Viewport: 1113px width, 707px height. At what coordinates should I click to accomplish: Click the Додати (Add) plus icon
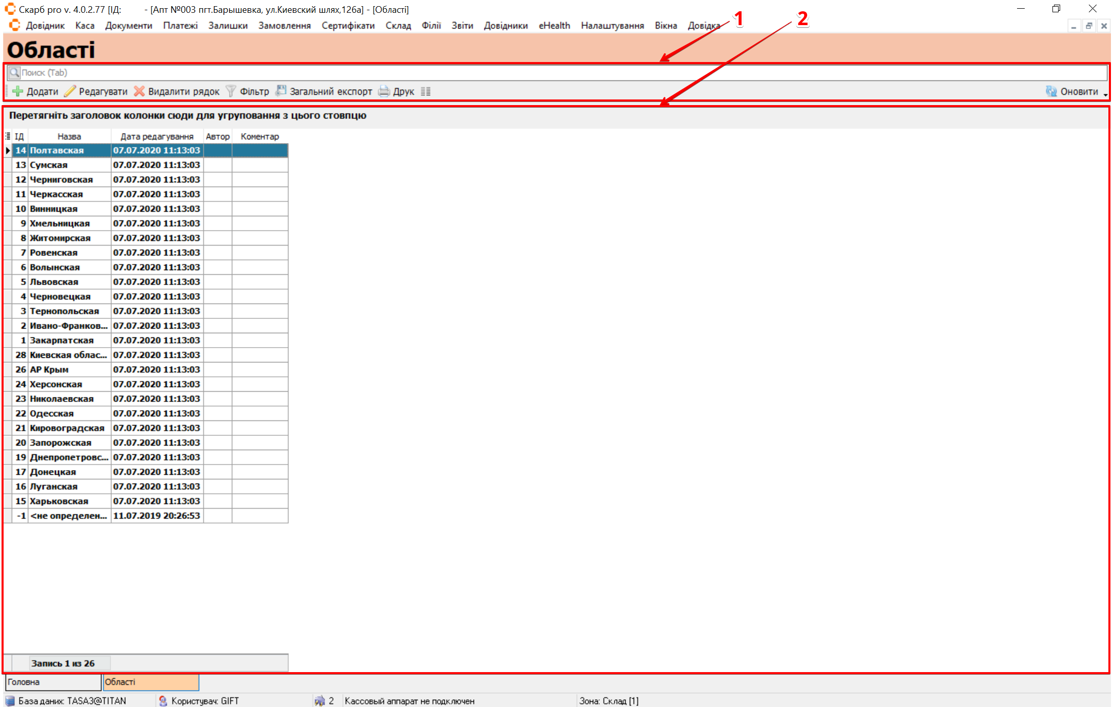(18, 91)
